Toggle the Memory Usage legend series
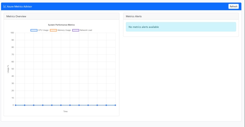Screen dimensions: 245x127 (x=60, y=30)
